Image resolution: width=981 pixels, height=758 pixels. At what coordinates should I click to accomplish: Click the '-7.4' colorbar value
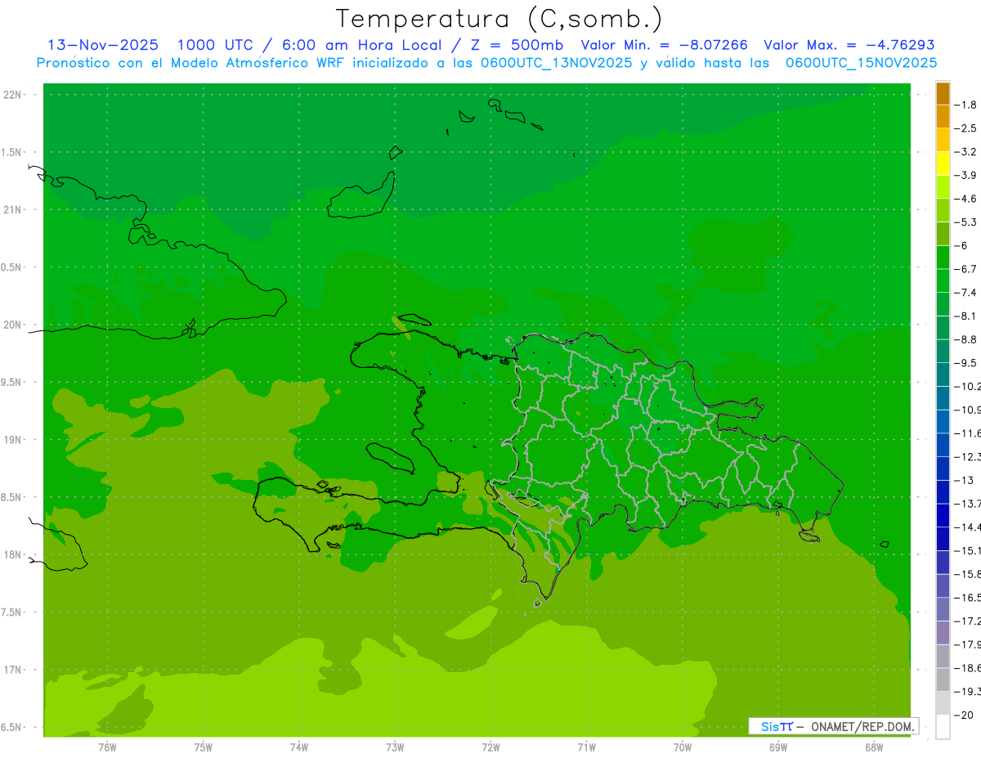pyautogui.click(x=967, y=293)
